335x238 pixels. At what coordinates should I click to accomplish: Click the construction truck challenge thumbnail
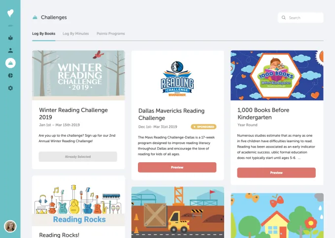177,212
